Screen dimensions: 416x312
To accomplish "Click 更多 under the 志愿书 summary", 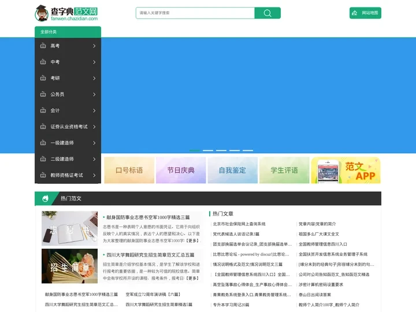I will coord(192,240).
